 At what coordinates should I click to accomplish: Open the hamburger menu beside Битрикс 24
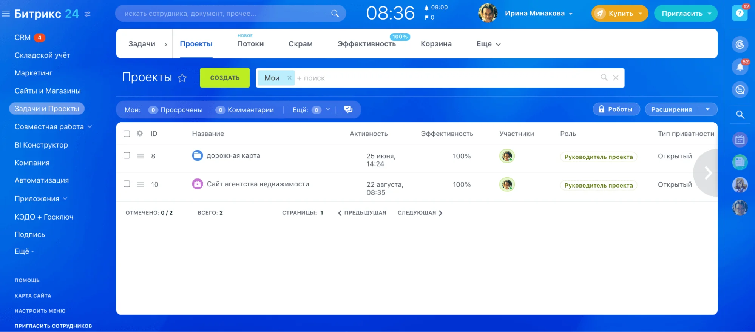6,14
